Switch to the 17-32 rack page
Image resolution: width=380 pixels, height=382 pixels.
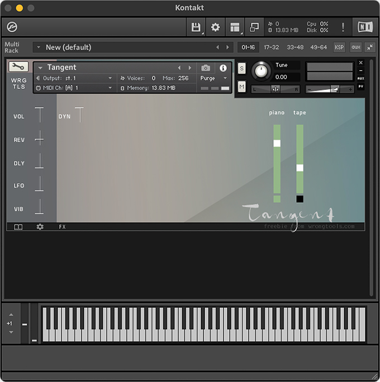click(271, 47)
